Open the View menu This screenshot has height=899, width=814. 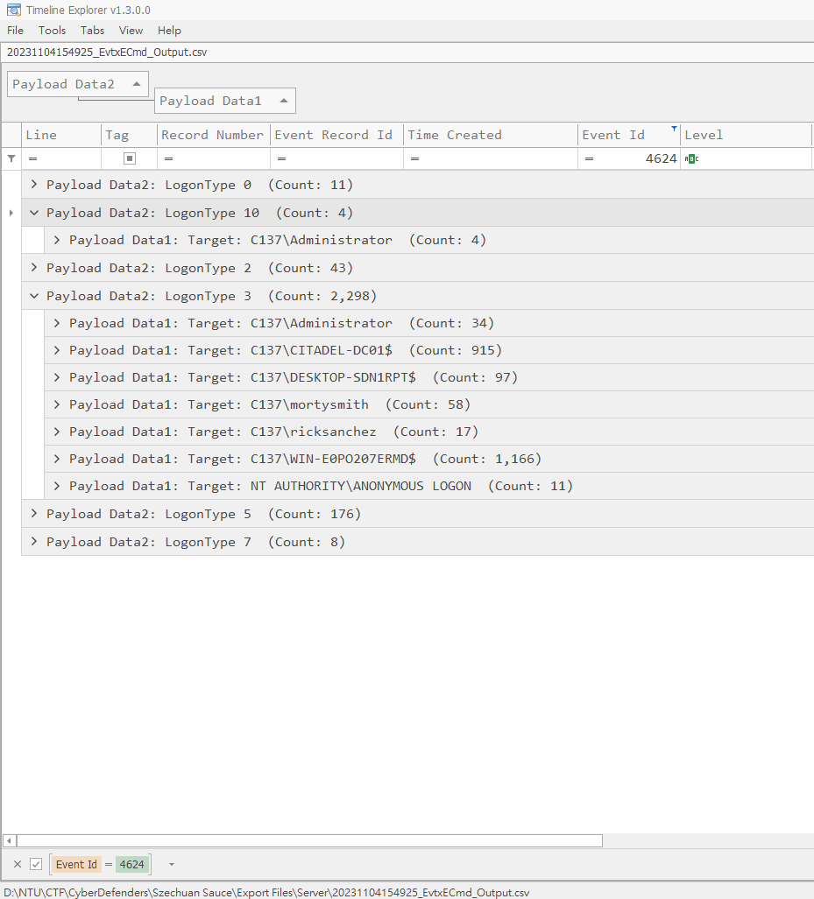[x=131, y=31]
